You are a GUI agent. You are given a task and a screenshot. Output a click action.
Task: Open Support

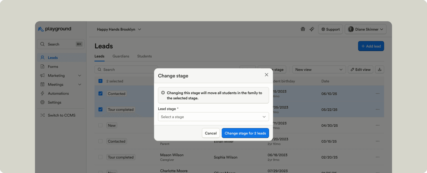point(330,29)
